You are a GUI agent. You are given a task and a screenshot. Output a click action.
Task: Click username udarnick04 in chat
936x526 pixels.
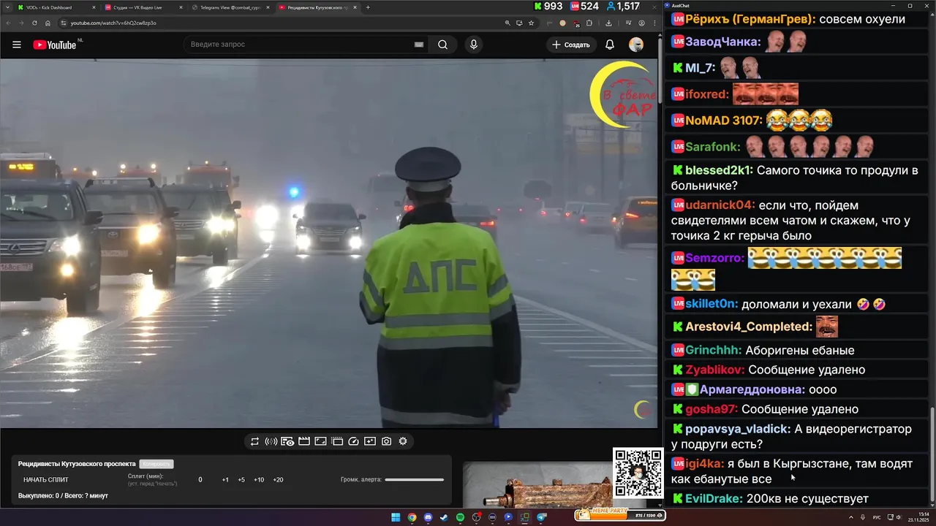coord(720,205)
